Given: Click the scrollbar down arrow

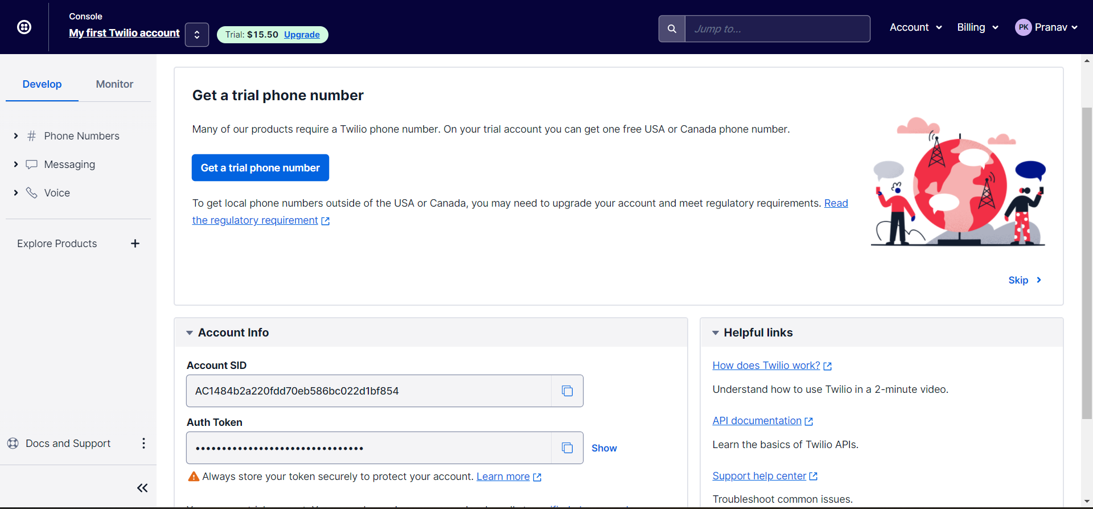Looking at the screenshot, I should pos(1087,502).
